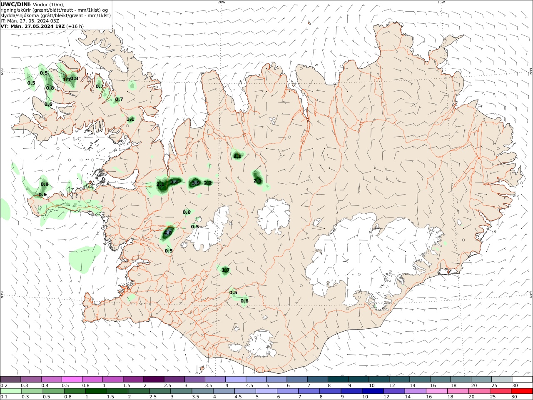Select the pale periwinkle 5–6 rain swatch

coord(266,391)
